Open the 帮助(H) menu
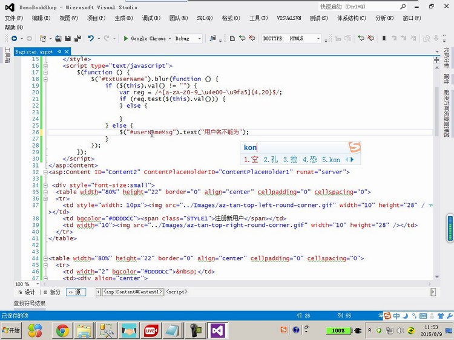Screen dimensions: 454x340 [13, 27]
